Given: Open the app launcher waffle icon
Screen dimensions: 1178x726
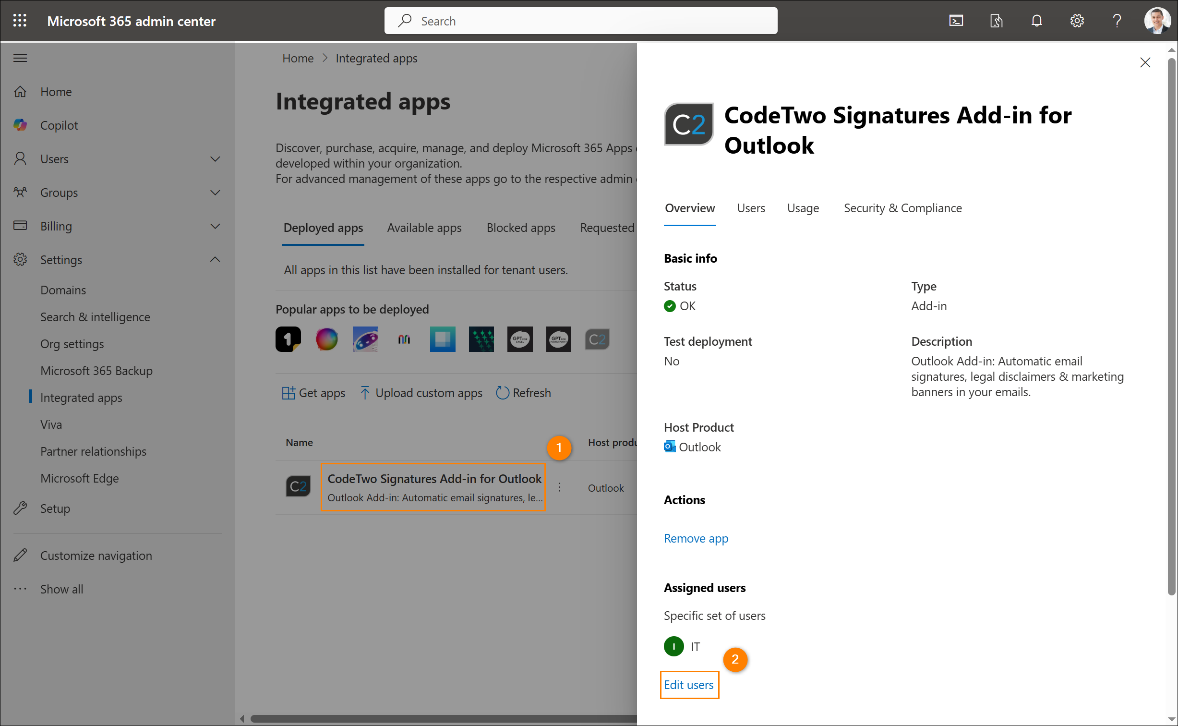Looking at the screenshot, I should click(20, 21).
